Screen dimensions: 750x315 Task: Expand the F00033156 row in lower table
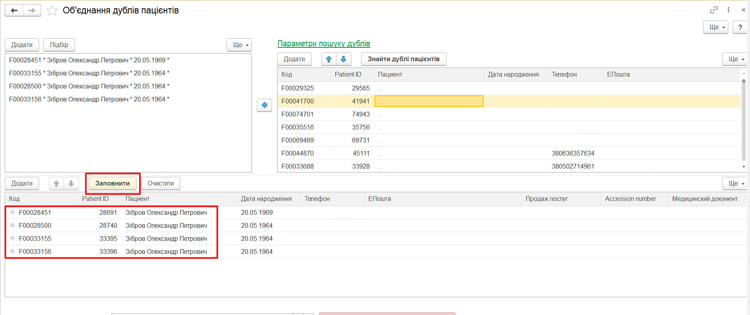coord(13,251)
